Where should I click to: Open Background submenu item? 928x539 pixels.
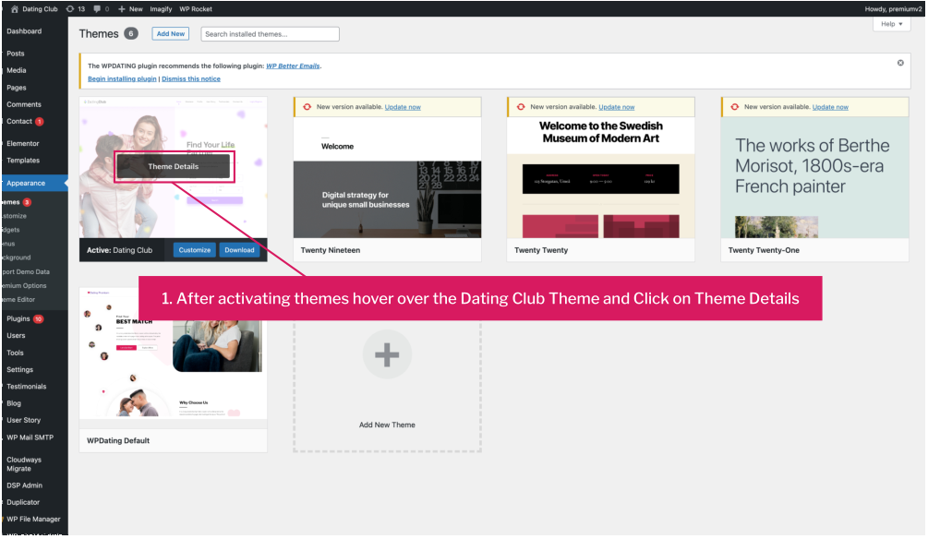[x=16, y=258]
